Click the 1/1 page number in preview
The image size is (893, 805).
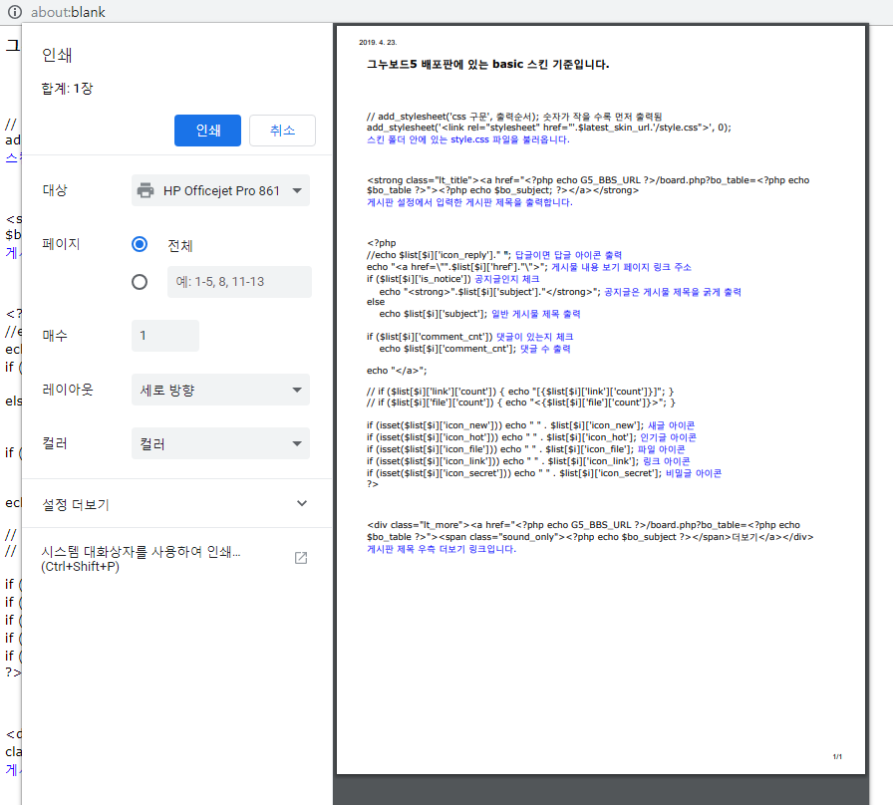pyautogui.click(x=837, y=757)
